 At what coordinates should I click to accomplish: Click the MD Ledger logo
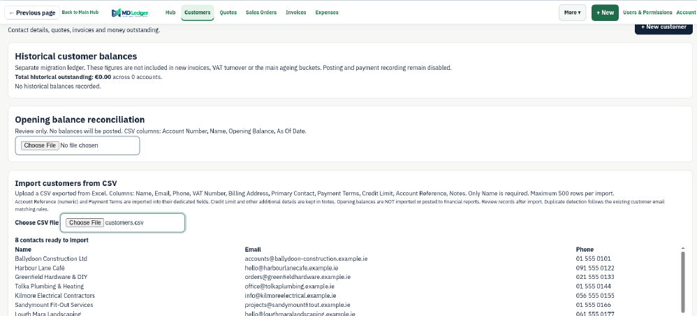[130, 13]
